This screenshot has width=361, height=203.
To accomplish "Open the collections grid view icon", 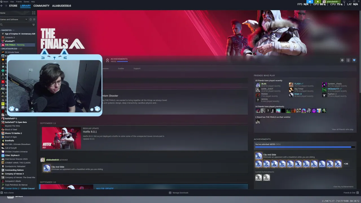I will point(34,13).
